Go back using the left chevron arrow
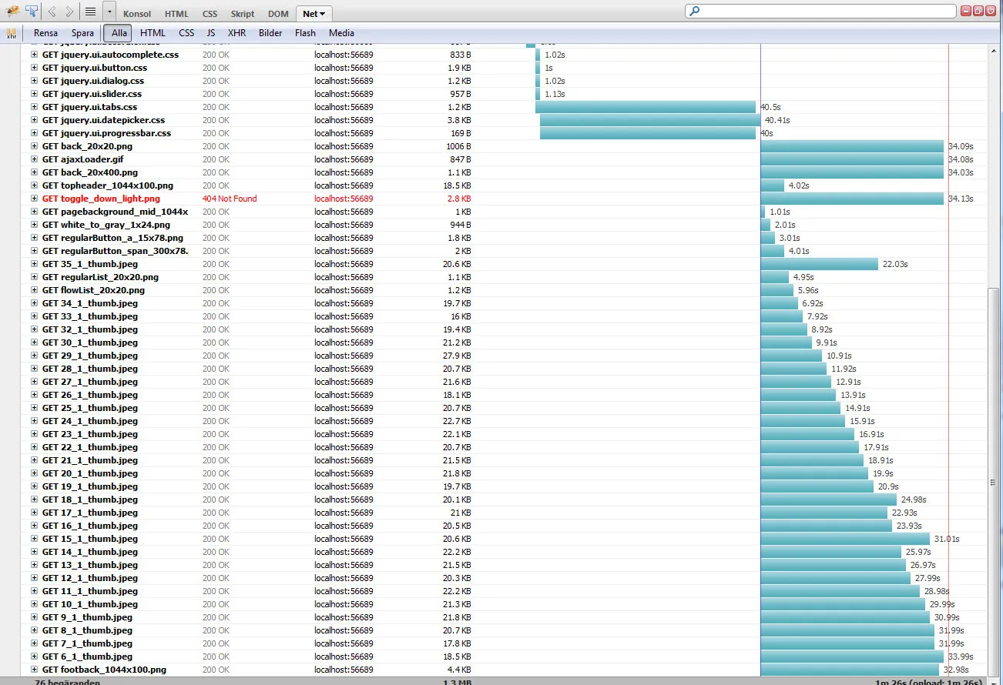 click(x=52, y=12)
